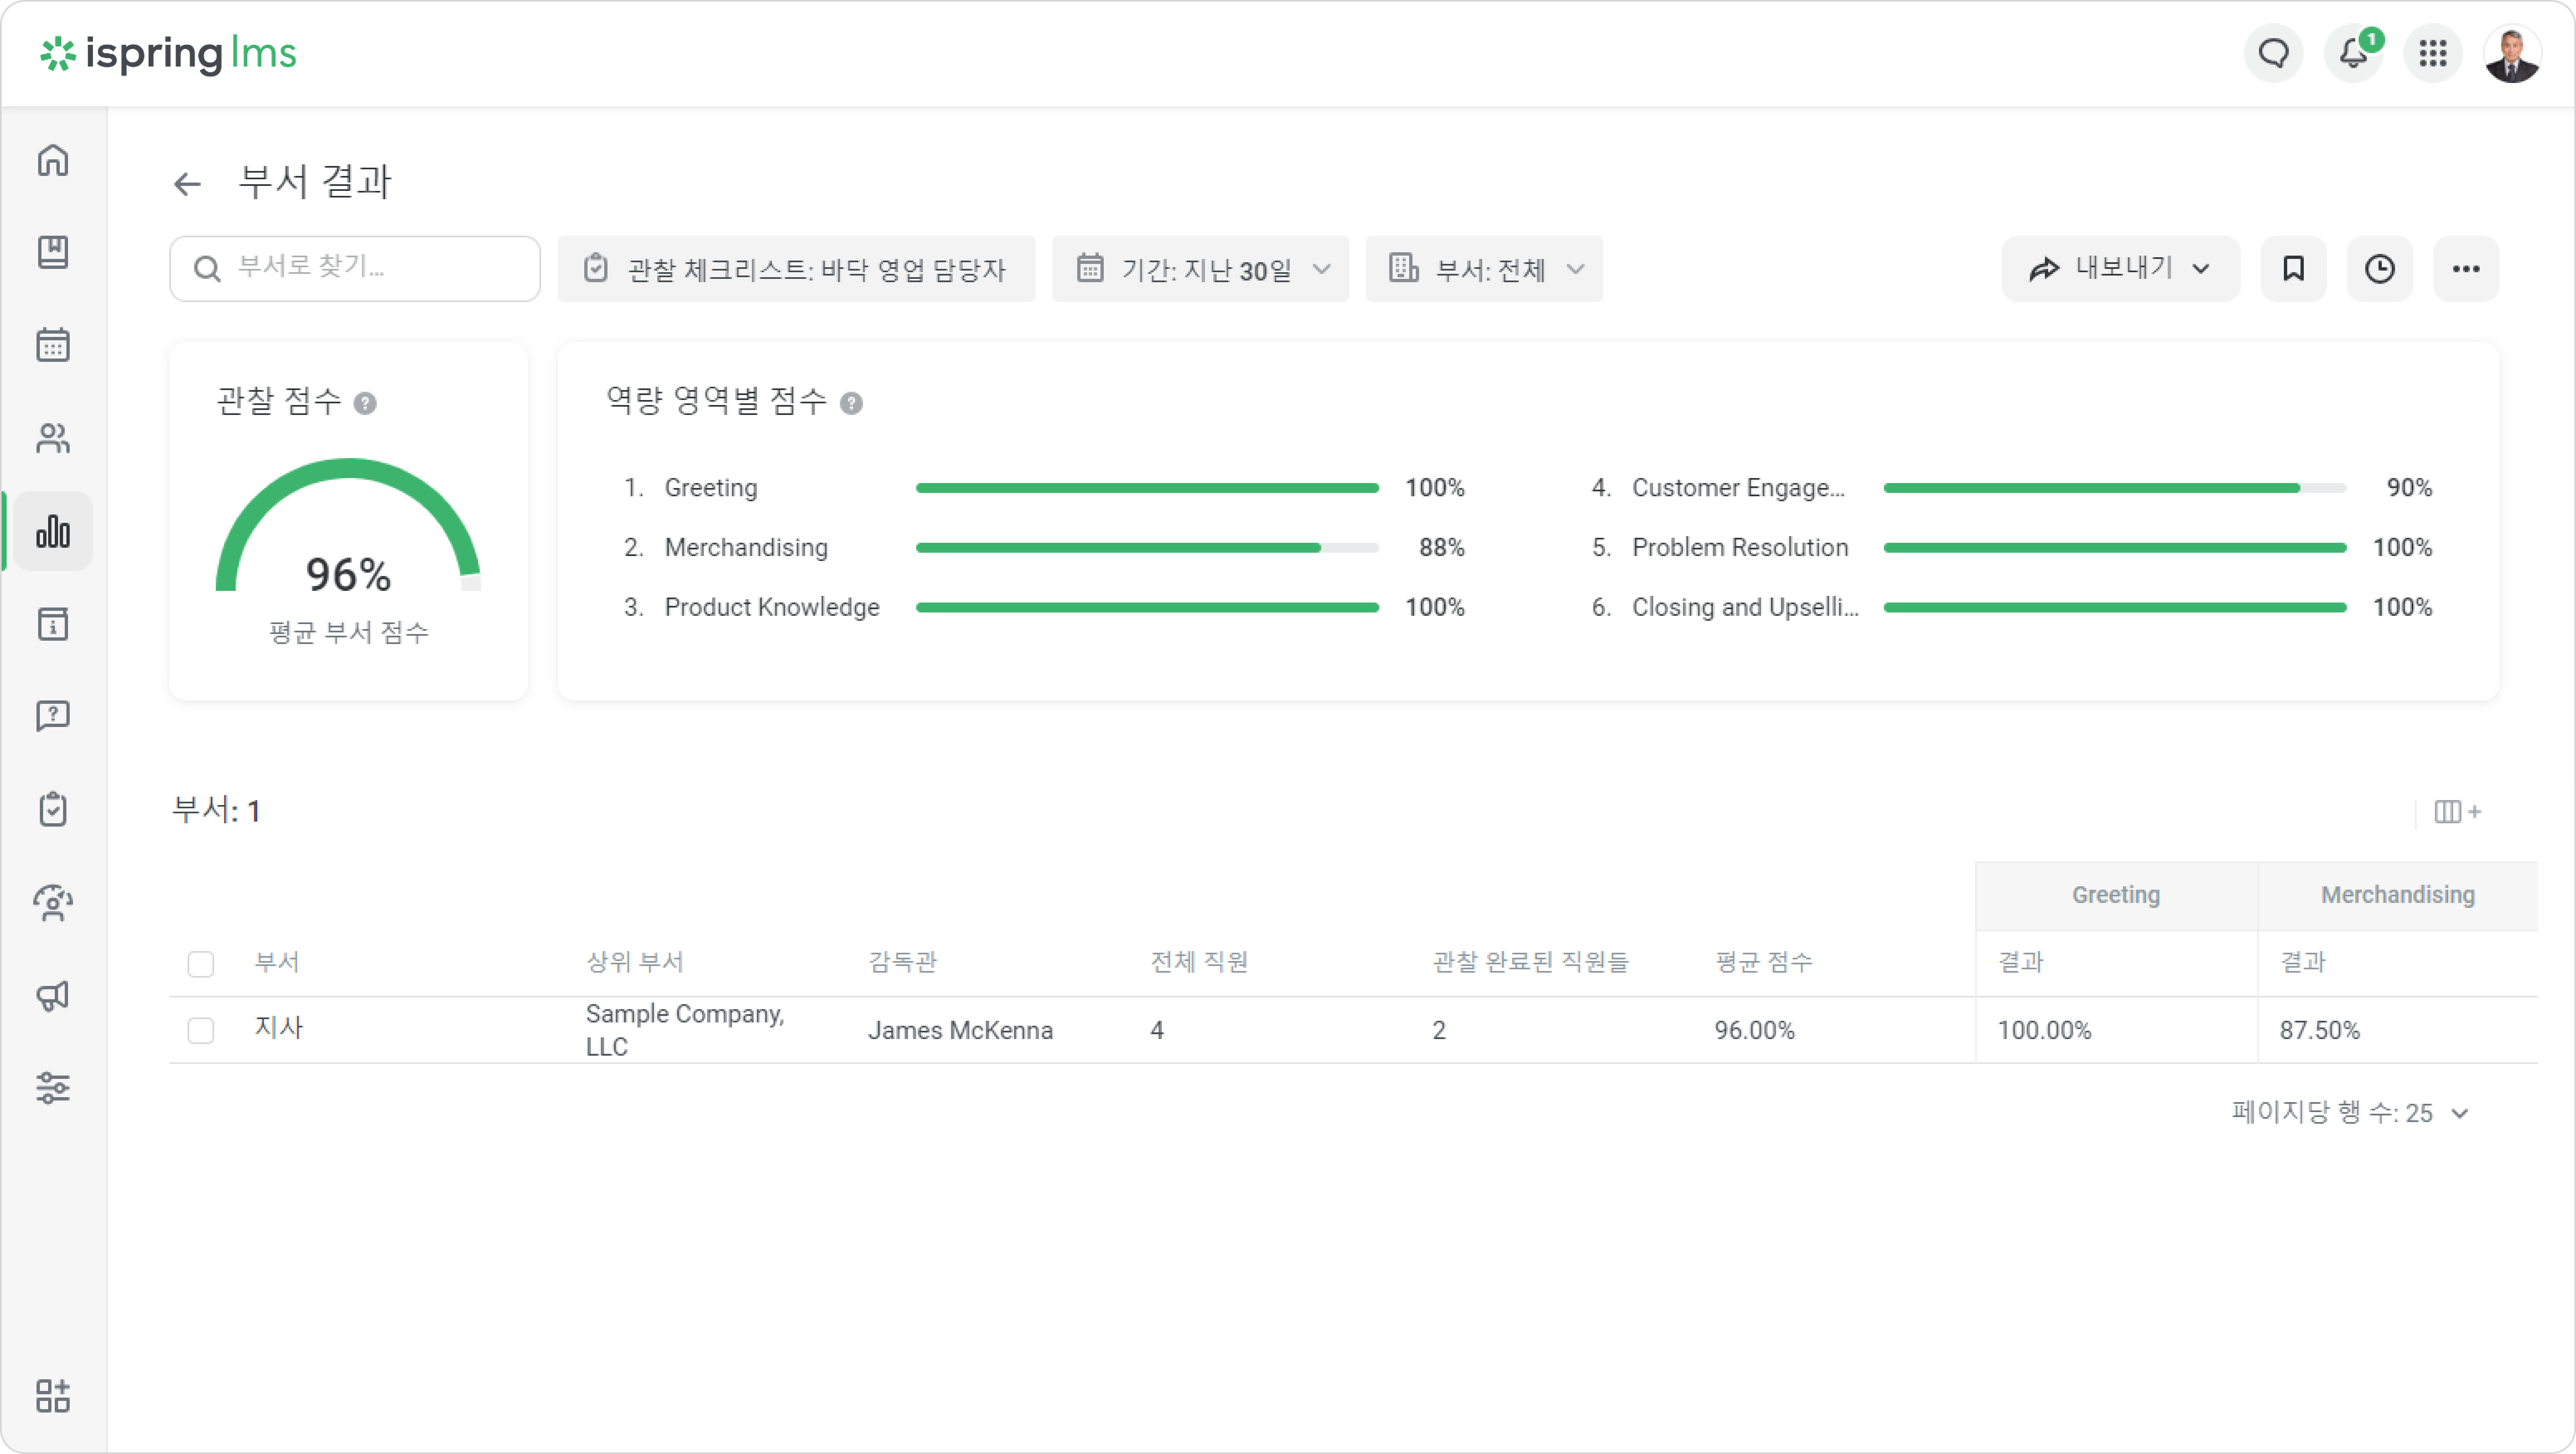
Task: Open the checklist clipboard icon in sidebar
Action: coord(53,809)
